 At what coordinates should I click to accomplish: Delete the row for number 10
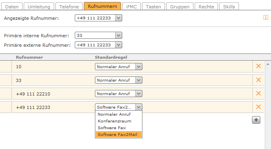tap(258, 66)
